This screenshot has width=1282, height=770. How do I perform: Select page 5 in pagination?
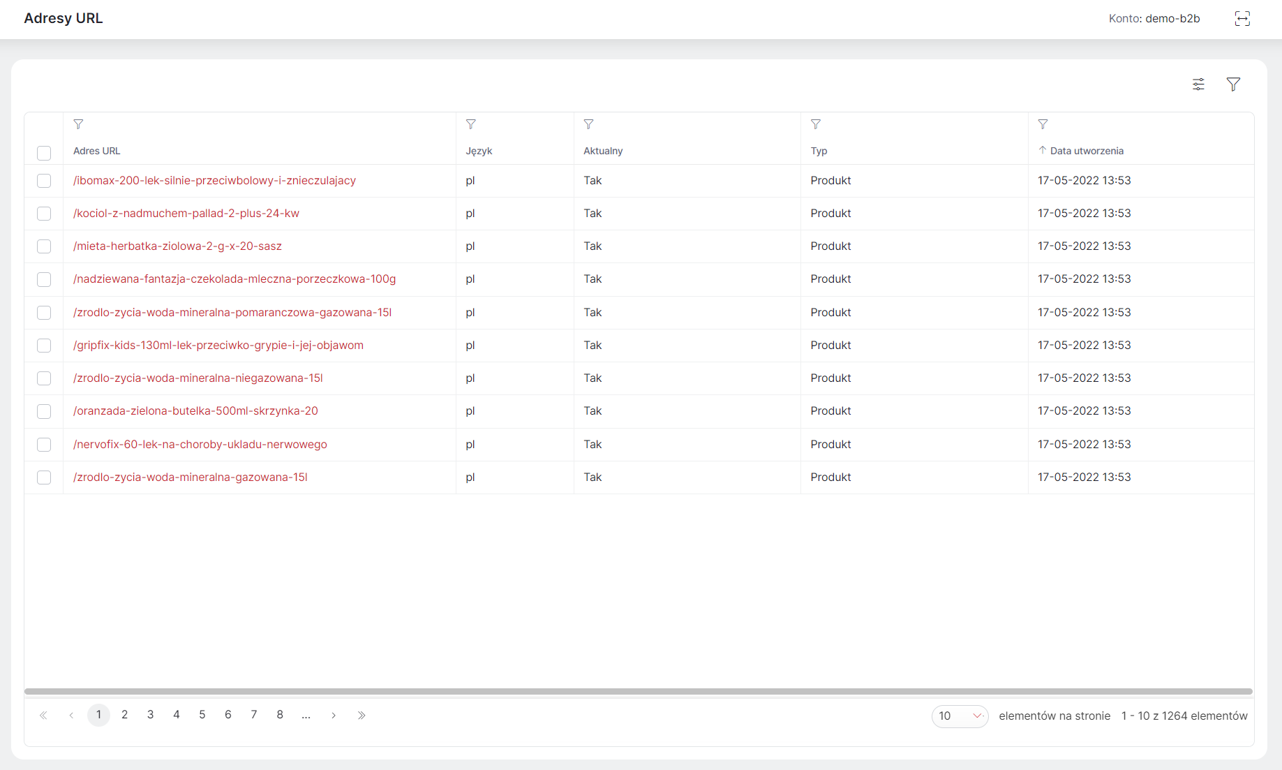tap(202, 715)
